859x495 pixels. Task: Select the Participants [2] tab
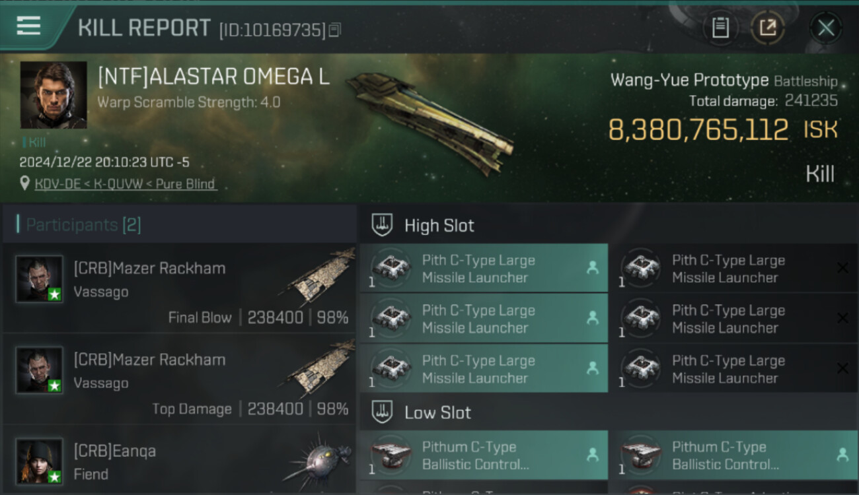[x=83, y=225]
